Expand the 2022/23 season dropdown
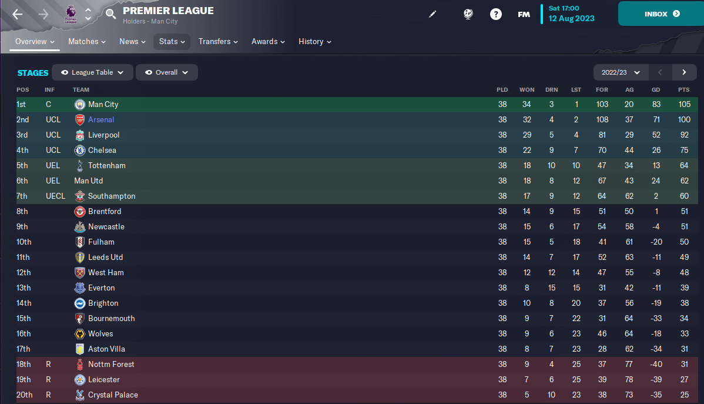This screenshot has width=704, height=404. coord(621,72)
